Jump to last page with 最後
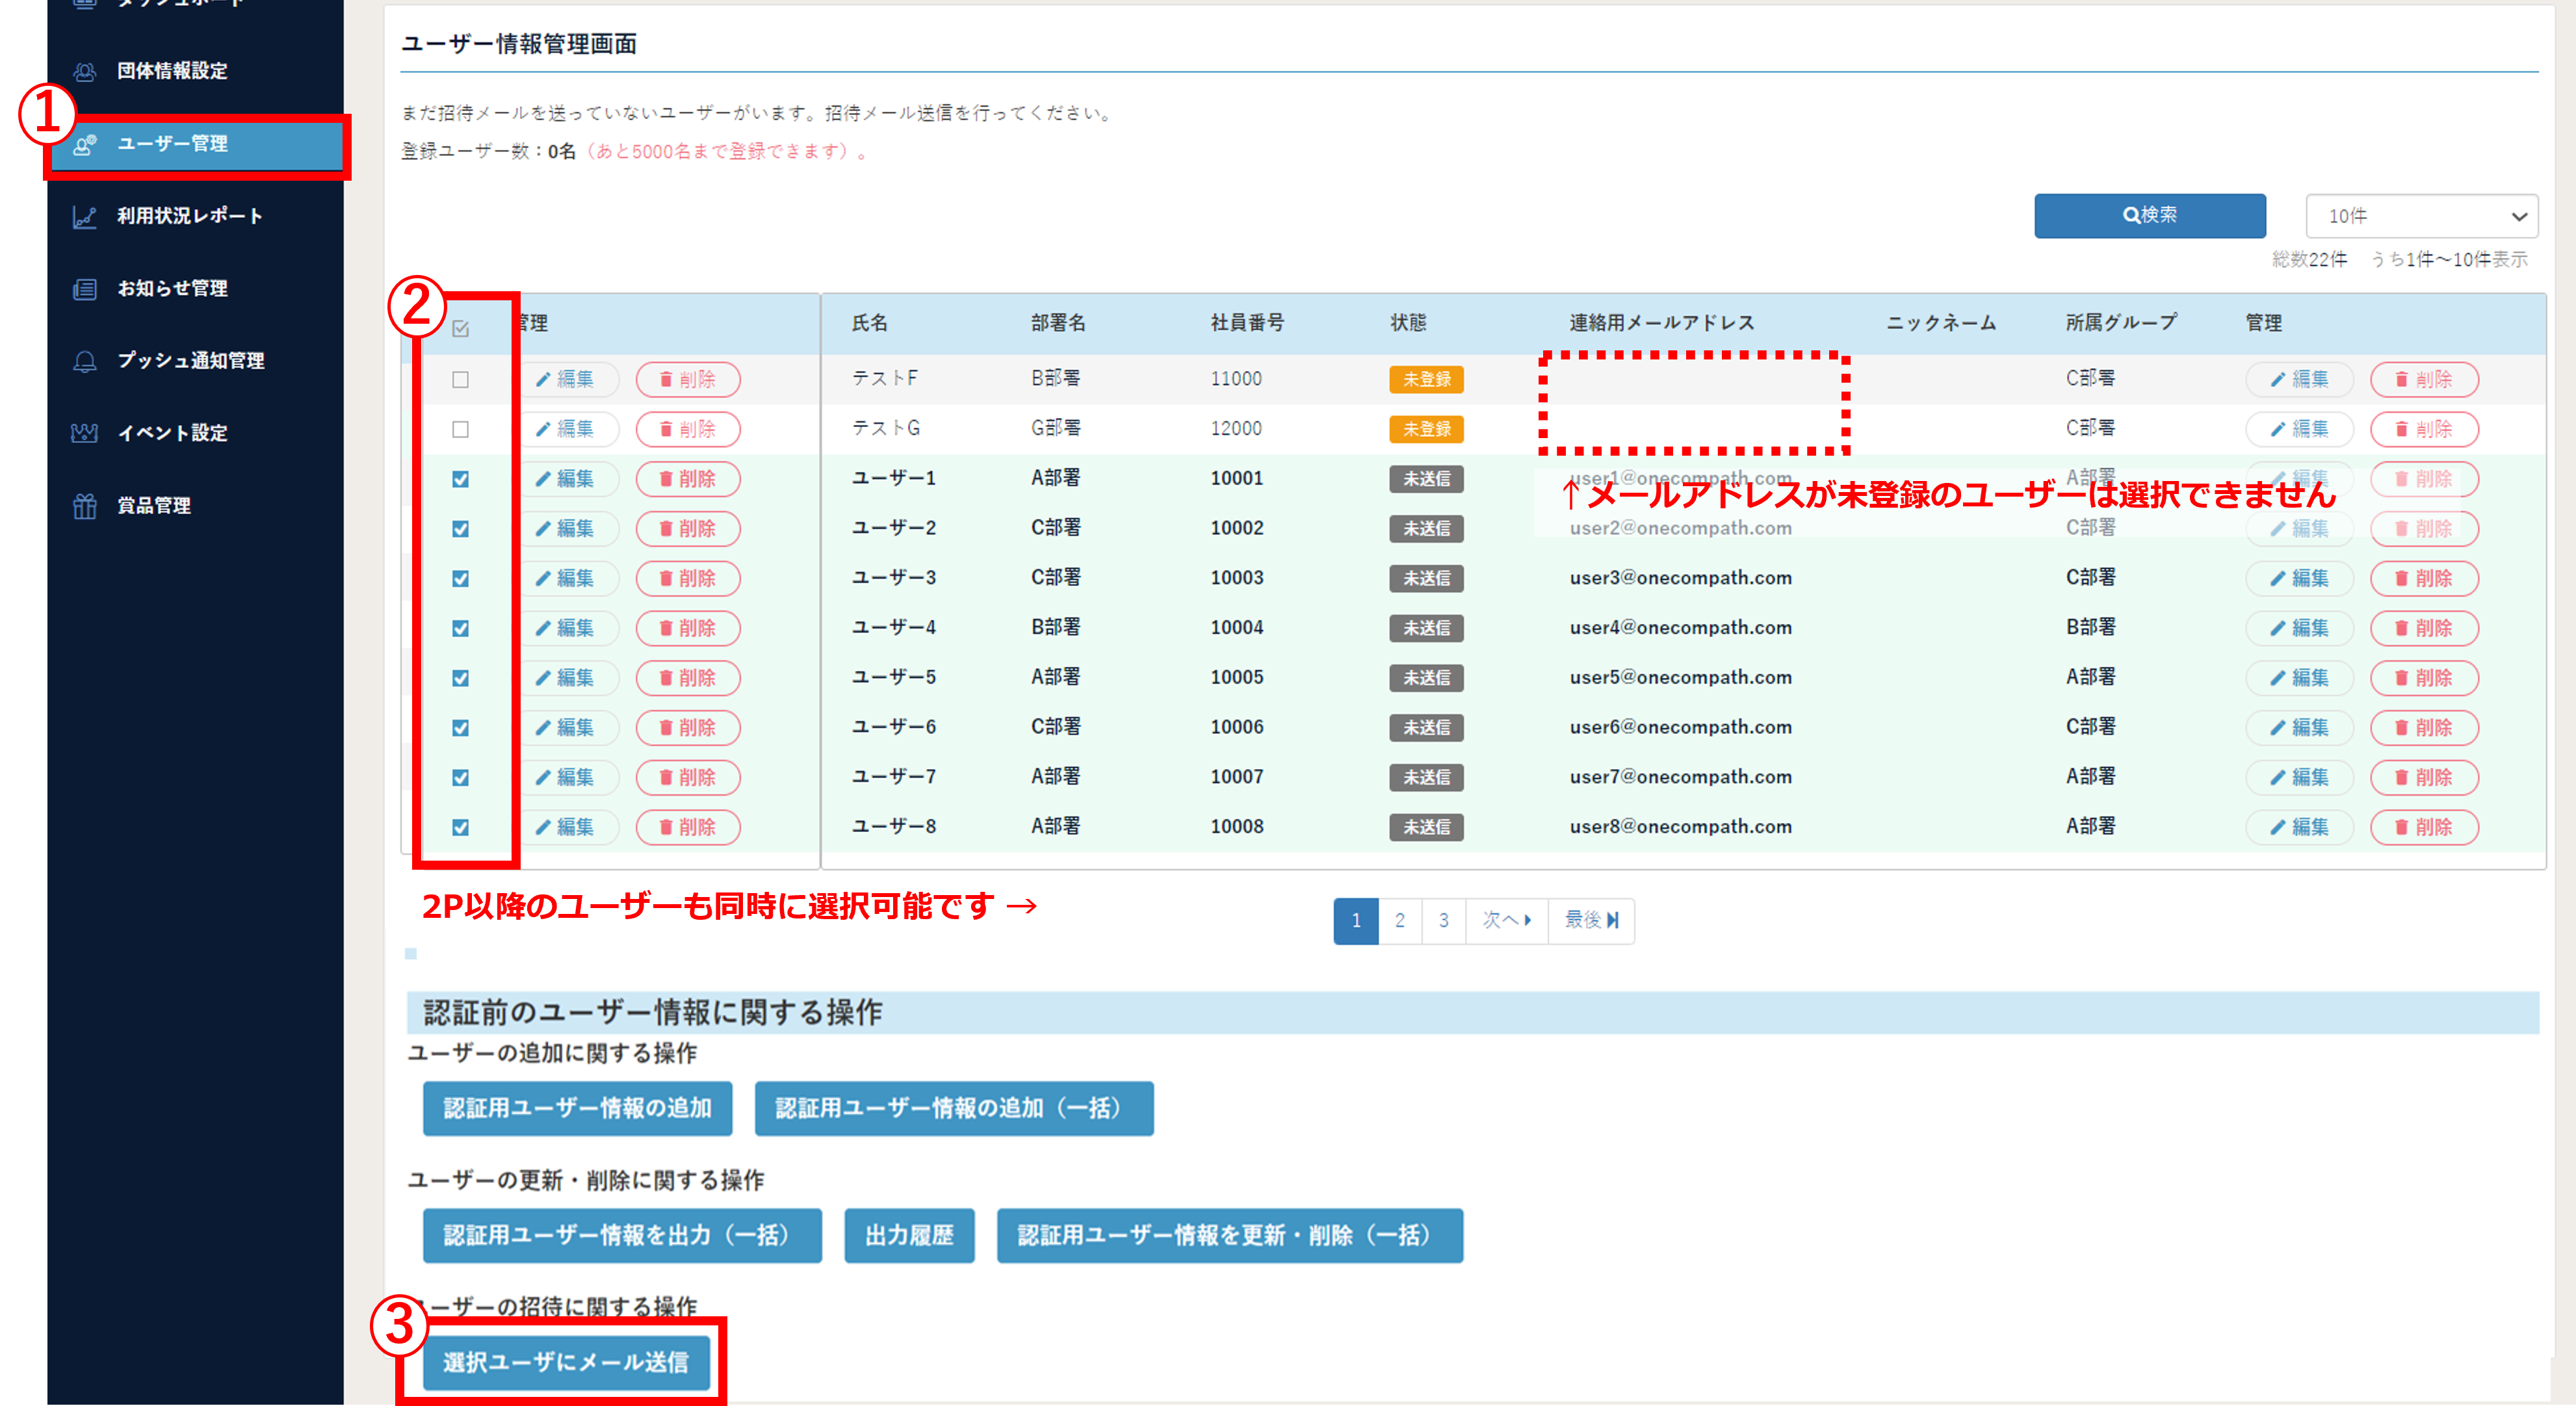The width and height of the screenshot is (2576, 1406). (1590, 920)
